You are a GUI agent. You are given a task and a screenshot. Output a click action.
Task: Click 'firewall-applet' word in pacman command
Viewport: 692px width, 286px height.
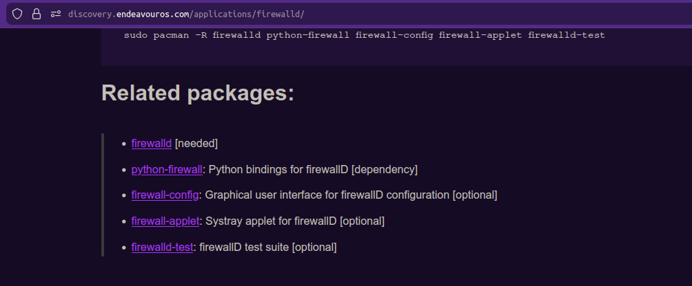(x=480, y=35)
